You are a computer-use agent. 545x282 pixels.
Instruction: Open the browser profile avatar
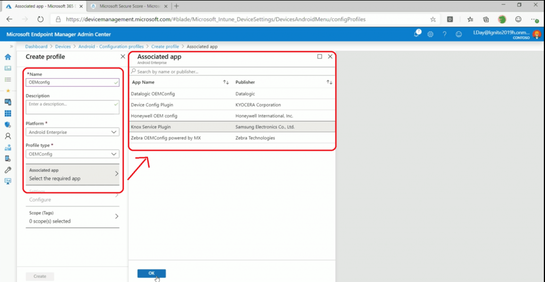pos(502,20)
